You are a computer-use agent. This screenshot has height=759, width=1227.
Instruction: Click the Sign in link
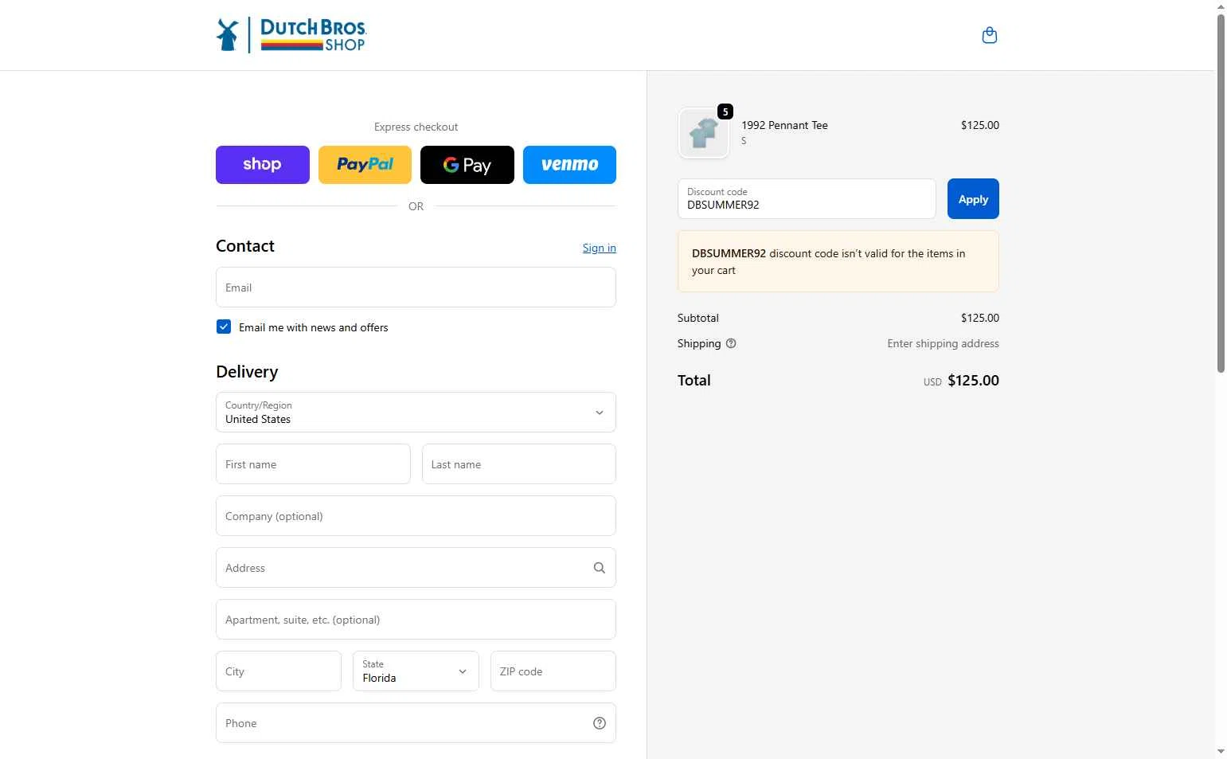click(x=599, y=248)
